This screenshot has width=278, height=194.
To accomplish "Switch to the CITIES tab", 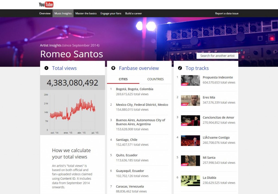I will coord(123,79).
